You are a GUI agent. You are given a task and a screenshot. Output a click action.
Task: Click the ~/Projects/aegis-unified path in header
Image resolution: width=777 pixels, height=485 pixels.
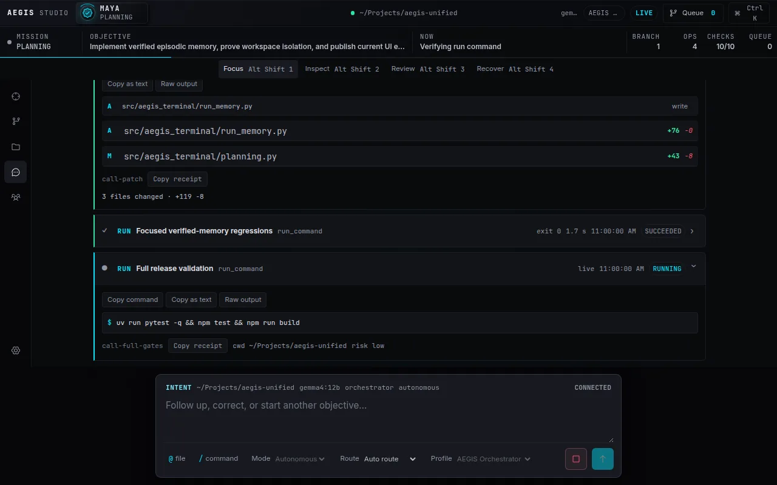(x=408, y=13)
